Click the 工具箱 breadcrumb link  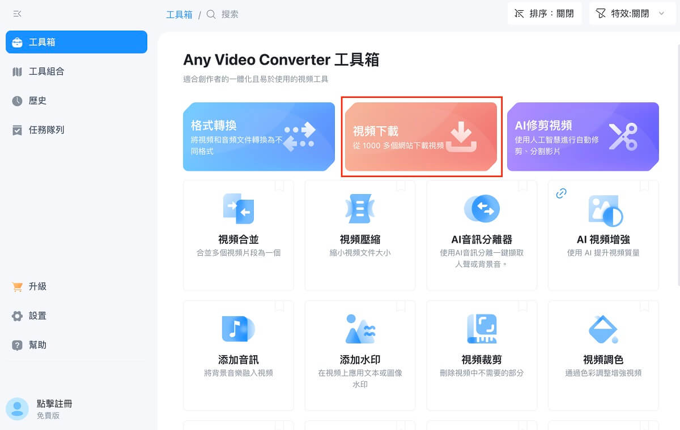(179, 15)
